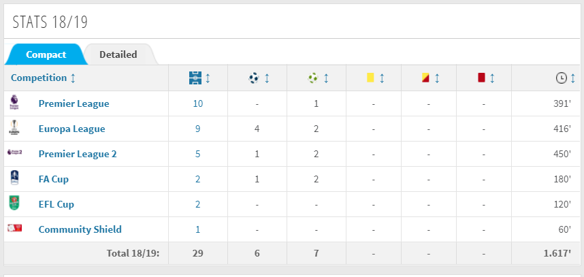Open the 10 Premier League appearances link
This screenshot has width=584, height=277.
[x=198, y=103]
